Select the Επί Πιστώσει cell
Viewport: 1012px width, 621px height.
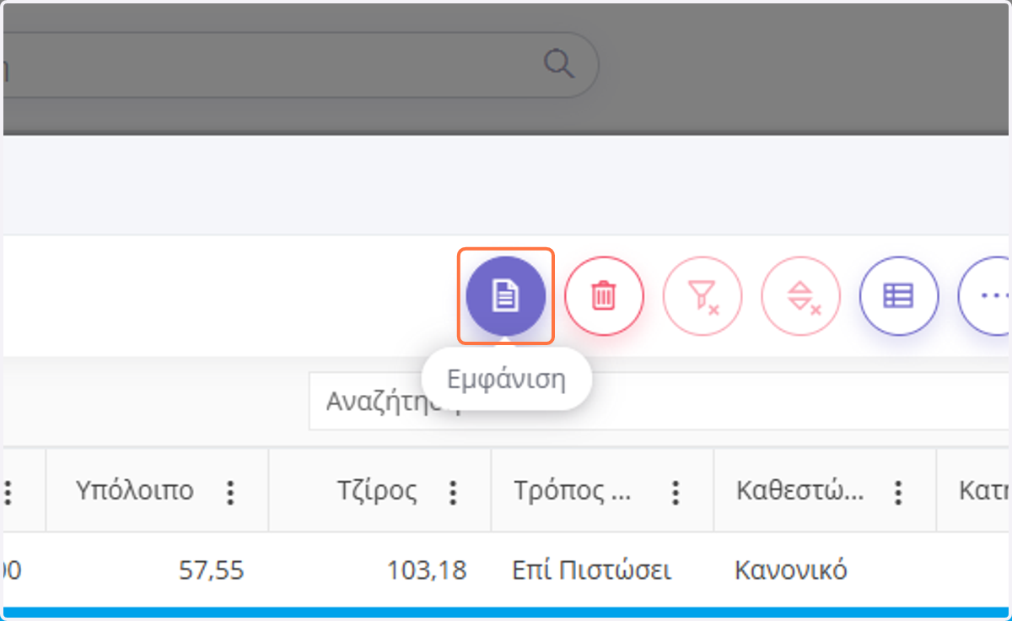602,571
